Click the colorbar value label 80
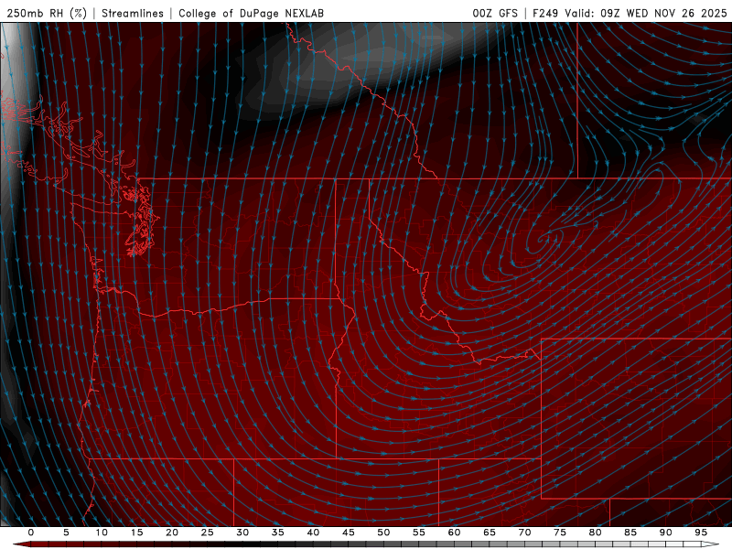732x549 pixels. point(596,533)
